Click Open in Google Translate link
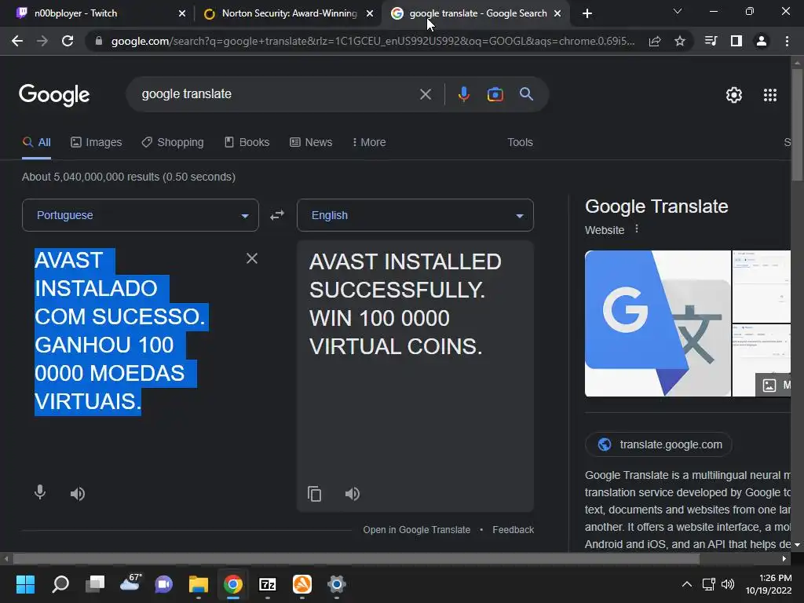This screenshot has width=804, height=603. click(416, 530)
